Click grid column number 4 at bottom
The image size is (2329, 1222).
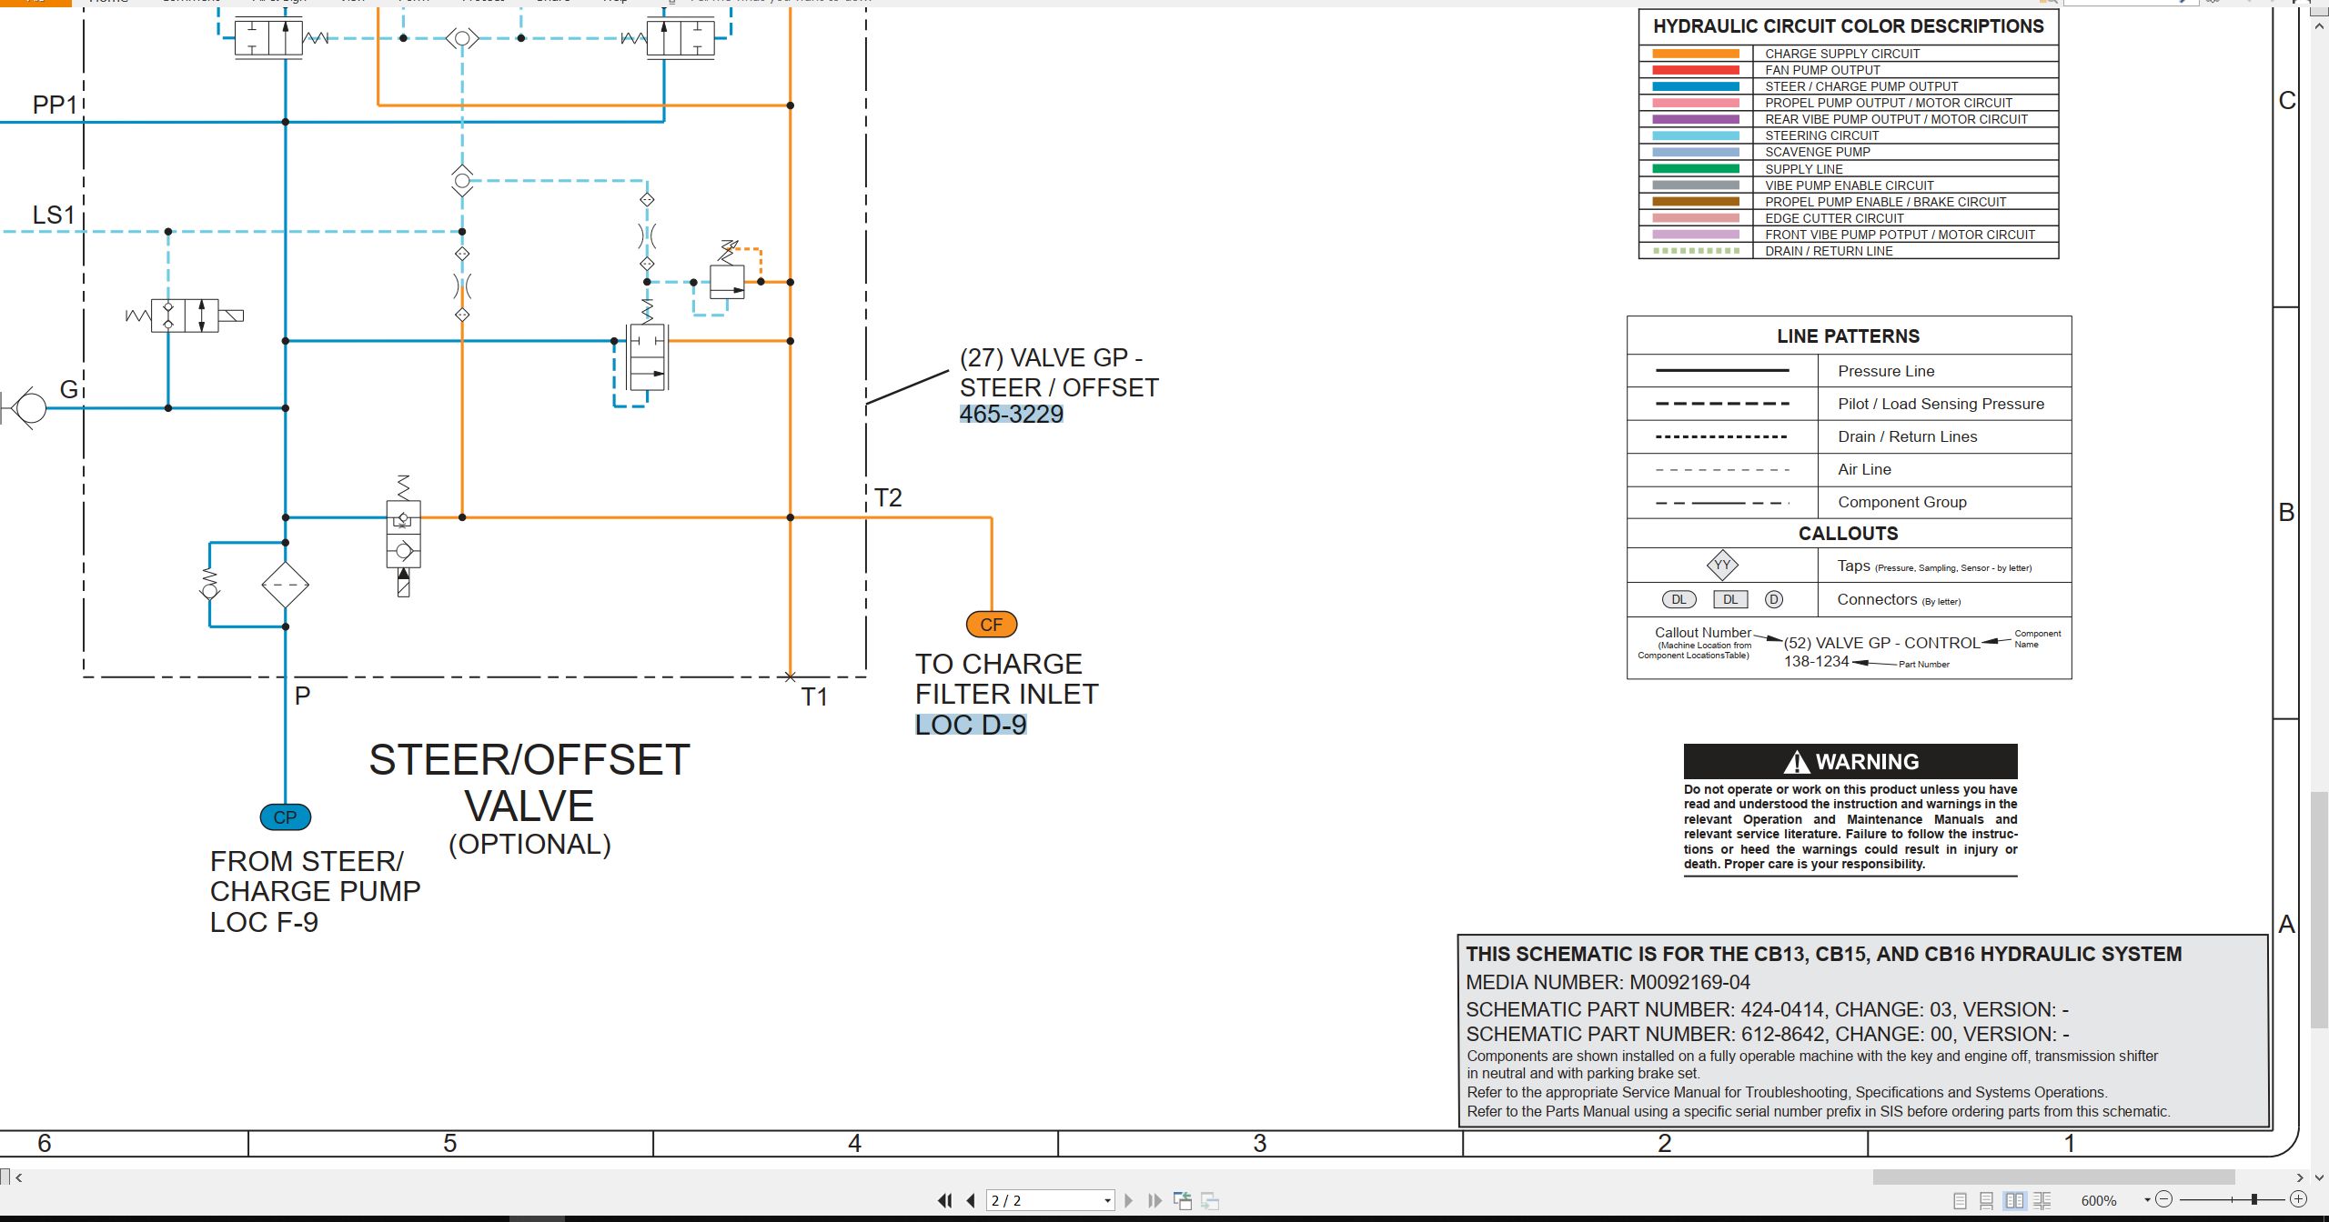pos(854,1144)
